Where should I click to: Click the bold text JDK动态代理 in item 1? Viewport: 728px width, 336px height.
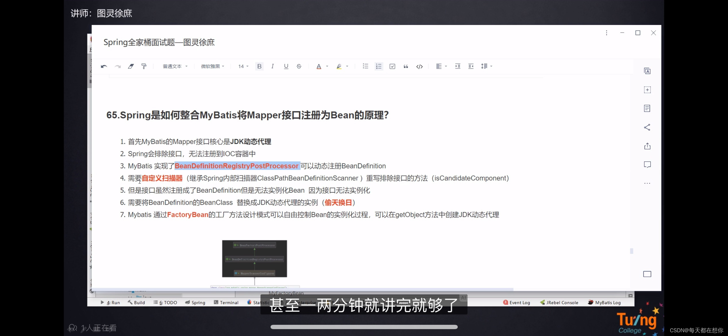251,142
